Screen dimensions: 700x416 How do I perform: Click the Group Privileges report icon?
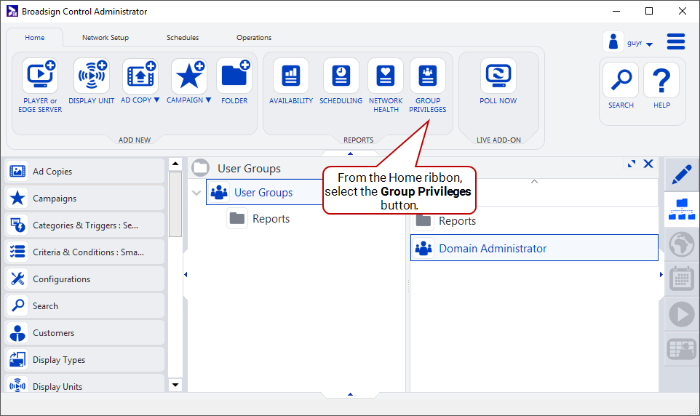(x=427, y=76)
